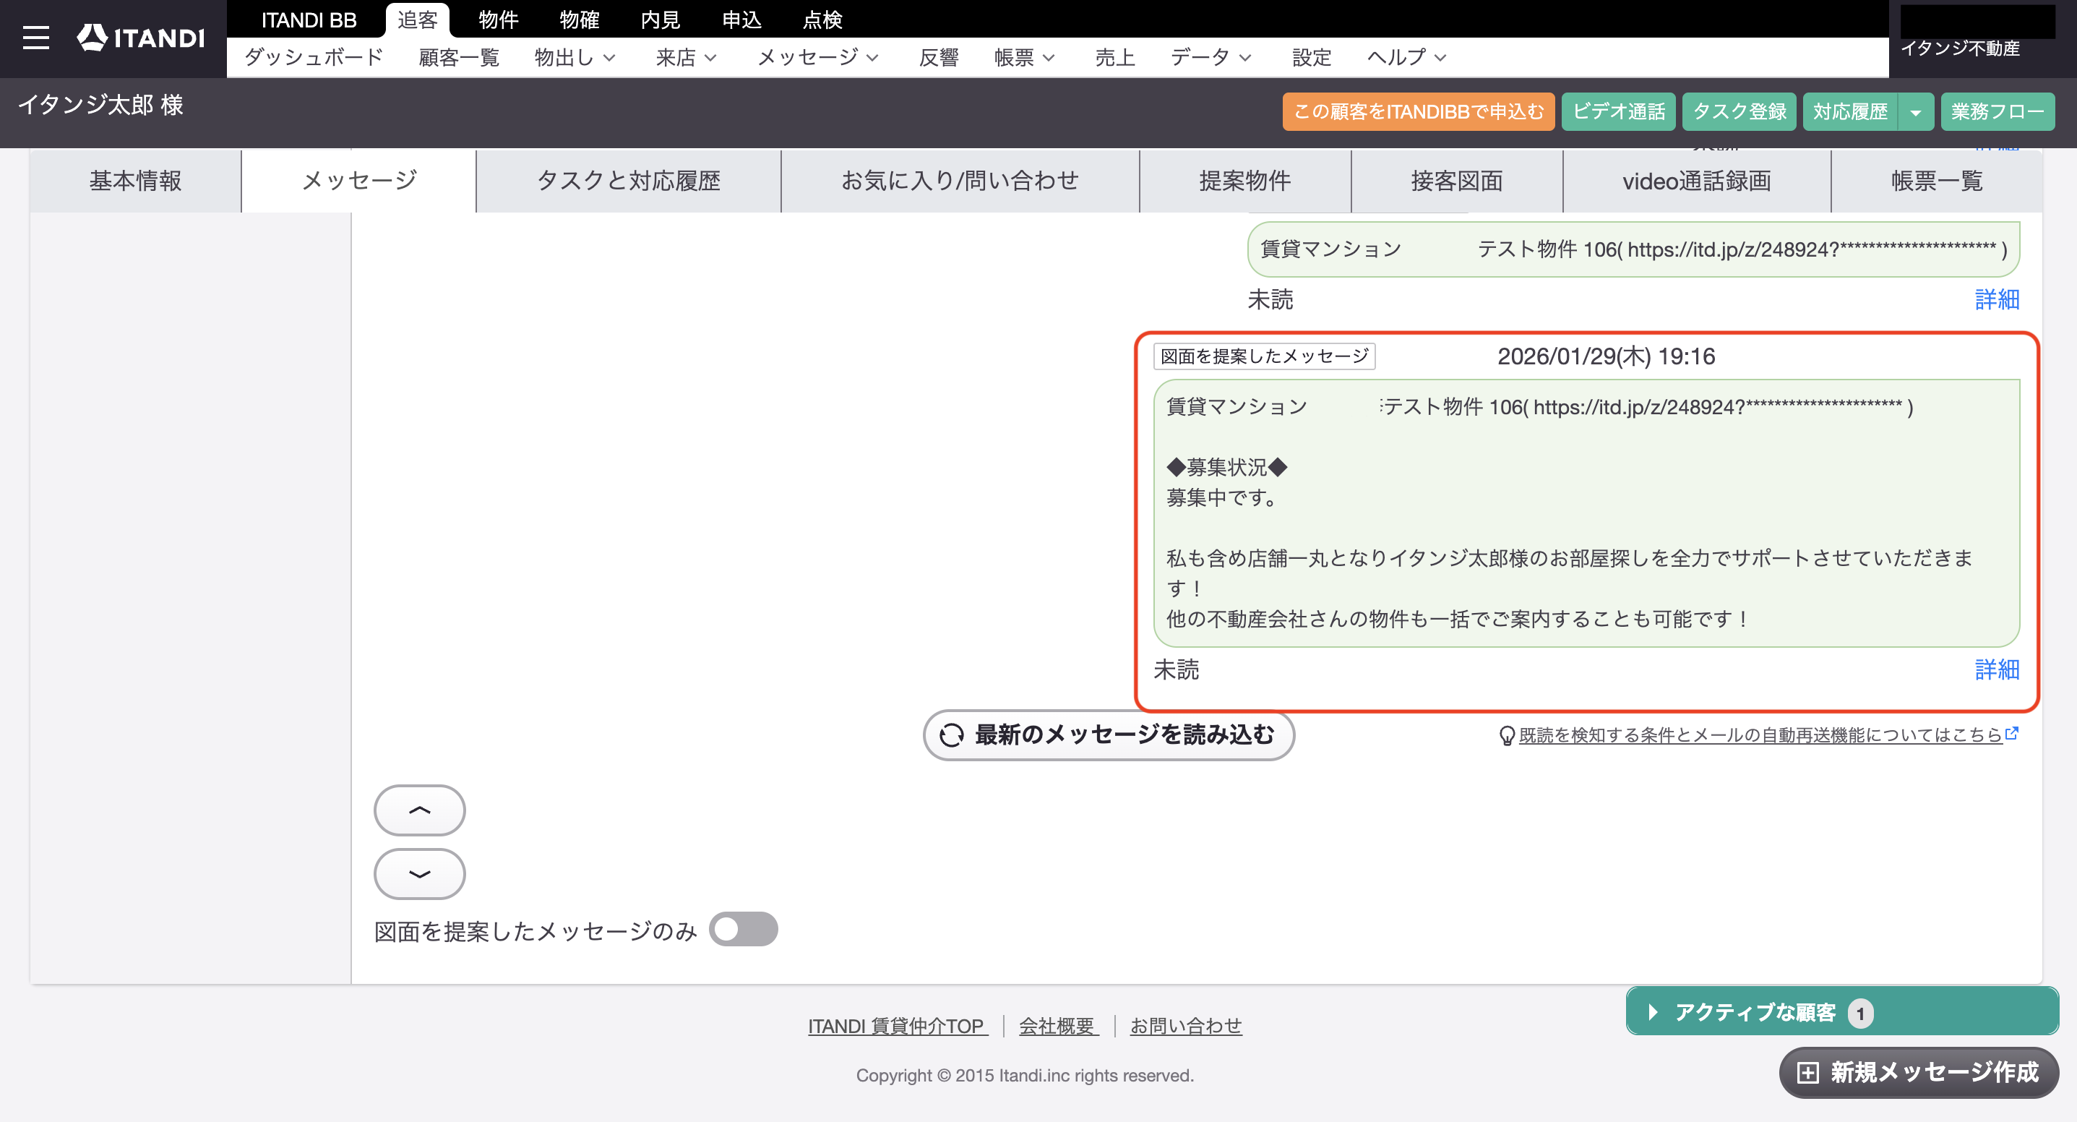
Task: Open the 物確 top tab
Action: coord(580,20)
